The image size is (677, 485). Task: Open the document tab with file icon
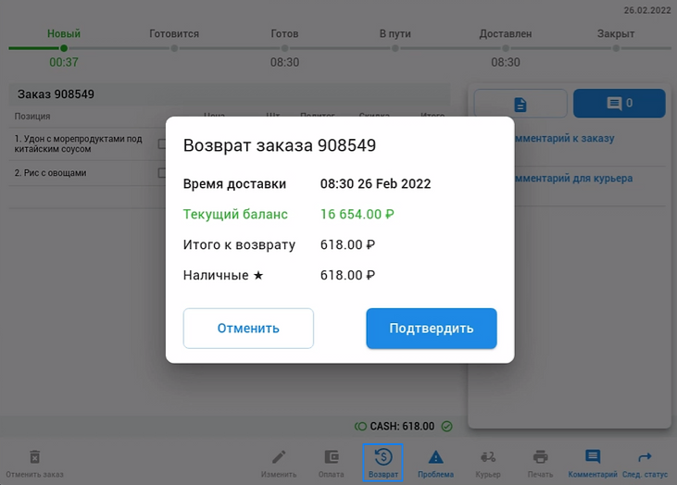520,104
